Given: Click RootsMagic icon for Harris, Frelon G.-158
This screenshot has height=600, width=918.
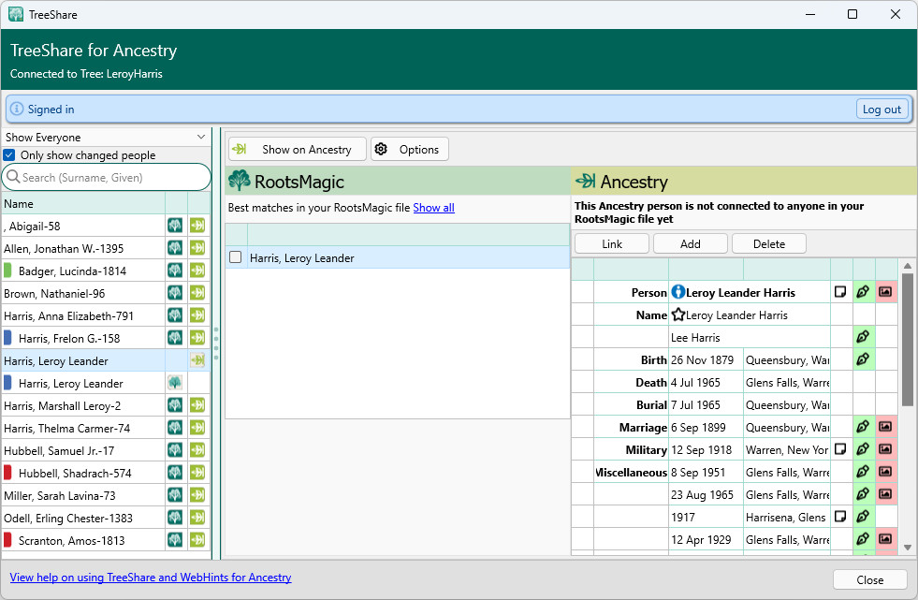Looking at the screenshot, I should pyautogui.click(x=175, y=338).
